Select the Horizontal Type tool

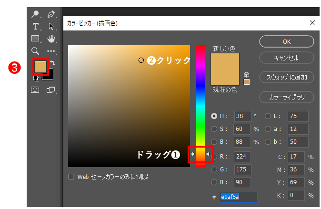[x=35, y=26]
